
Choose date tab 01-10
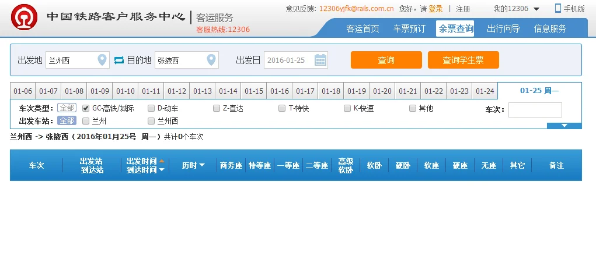click(126, 91)
